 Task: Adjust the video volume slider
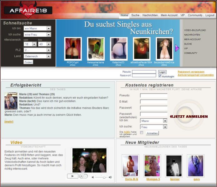tap(104, 177)
